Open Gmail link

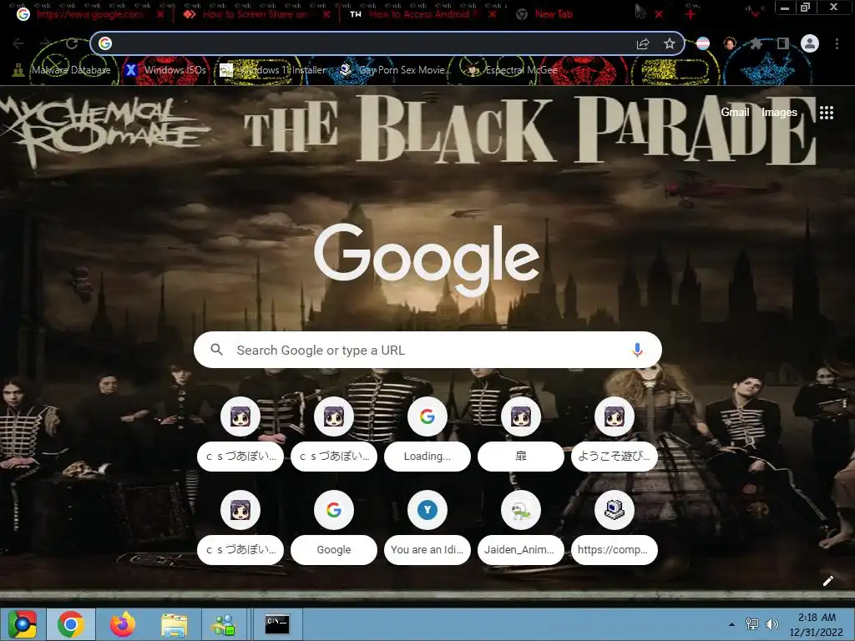[x=735, y=113]
